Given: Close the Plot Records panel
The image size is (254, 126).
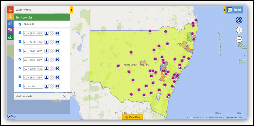Looking at the screenshot, I should [64, 96].
